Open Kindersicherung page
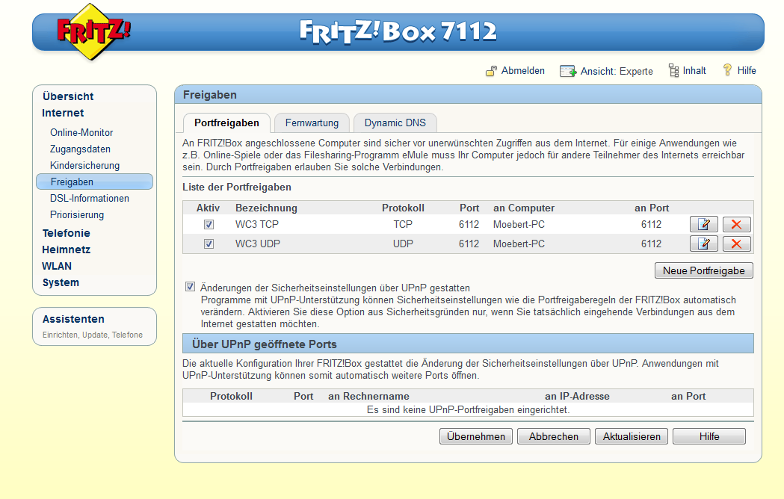784x499 pixels. (84, 166)
